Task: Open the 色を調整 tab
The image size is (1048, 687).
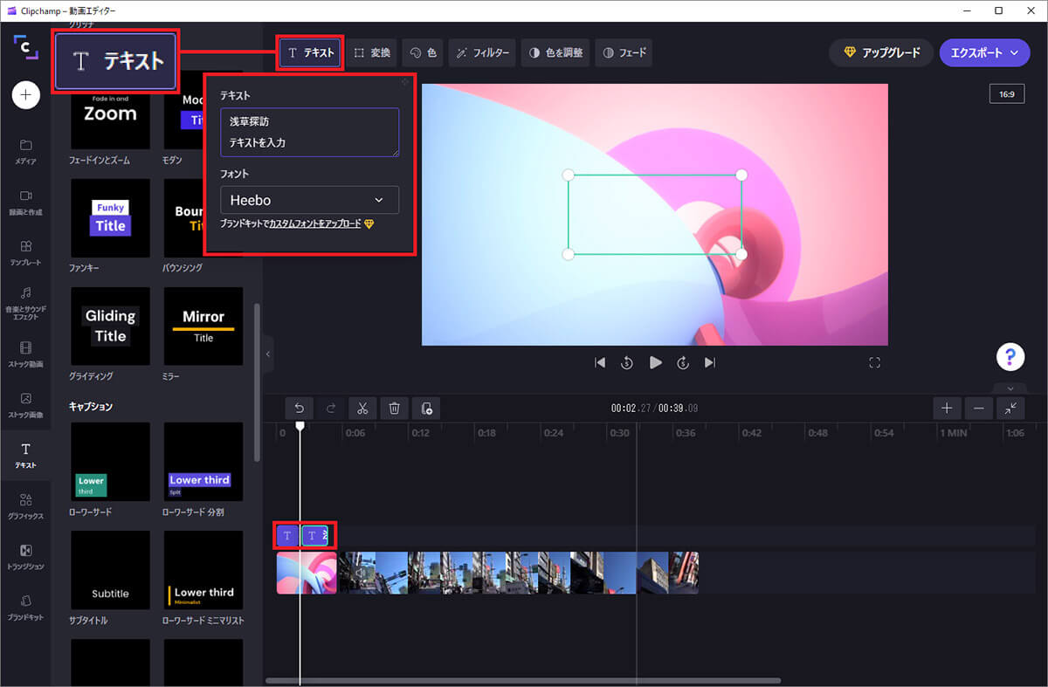Action: (x=556, y=52)
